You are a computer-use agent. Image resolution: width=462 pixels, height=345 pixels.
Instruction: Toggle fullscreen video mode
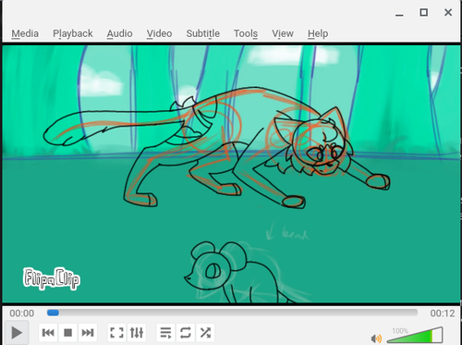(116, 333)
